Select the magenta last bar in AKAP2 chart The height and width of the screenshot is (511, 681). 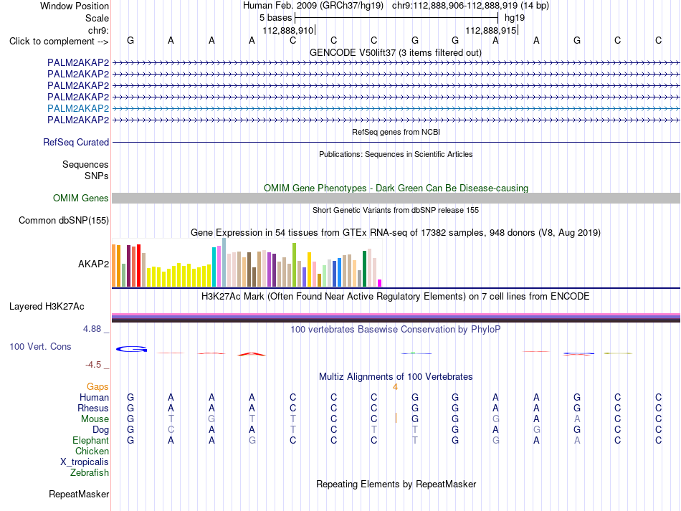(x=380, y=283)
